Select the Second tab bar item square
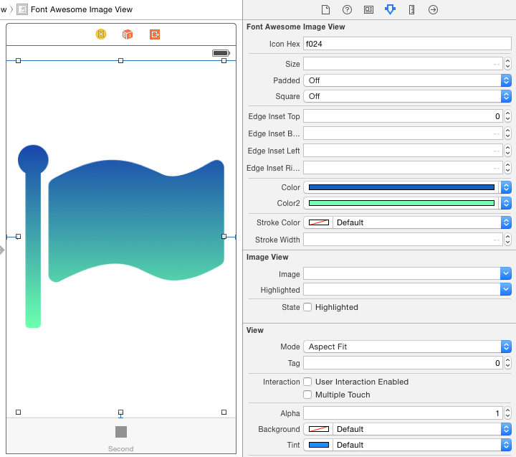This screenshot has height=457, width=516. (x=121, y=432)
